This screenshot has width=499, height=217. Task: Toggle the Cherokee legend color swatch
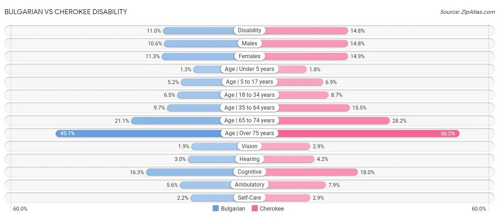pos(254,208)
